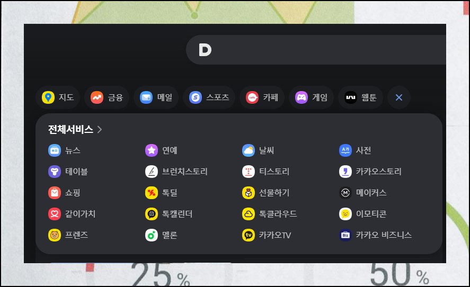Go to the 티스토리 text link

pyautogui.click(x=274, y=172)
